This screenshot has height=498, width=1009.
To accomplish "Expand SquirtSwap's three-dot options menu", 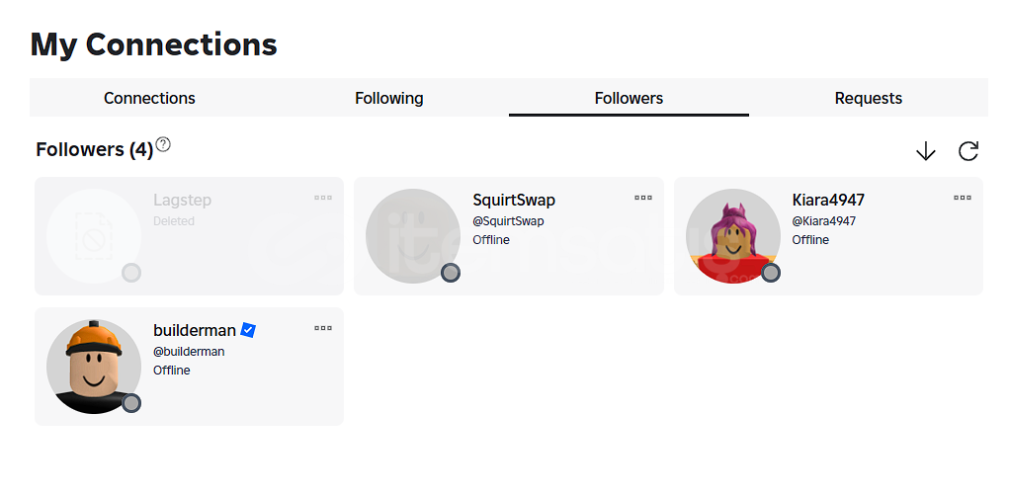I will pos(643,198).
